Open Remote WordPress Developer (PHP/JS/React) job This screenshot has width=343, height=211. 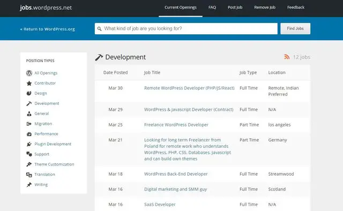pyautogui.click(x=189, y=88)
